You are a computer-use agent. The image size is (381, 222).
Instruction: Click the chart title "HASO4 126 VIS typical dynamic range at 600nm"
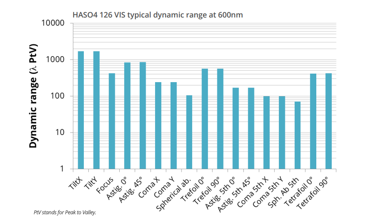pyautogui.click(x=158, y=15)
